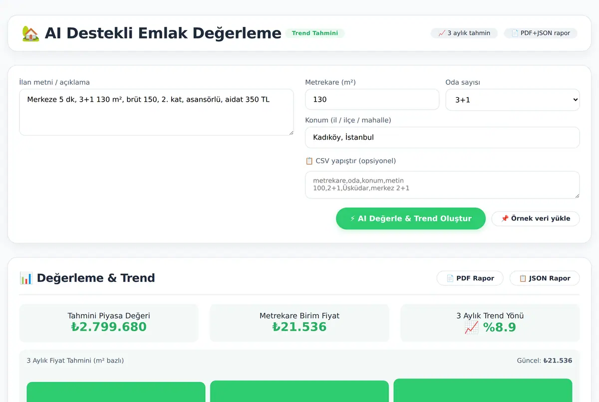Click the CSV yapıştır textarea

[x=442, y=185]
